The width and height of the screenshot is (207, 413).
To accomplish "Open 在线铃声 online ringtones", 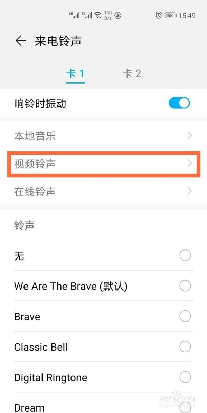I will tap(103, 191).
